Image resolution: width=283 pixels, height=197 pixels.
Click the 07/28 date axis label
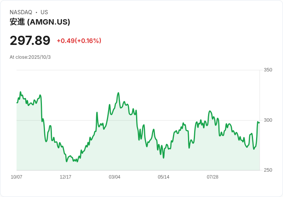[212, 177]
